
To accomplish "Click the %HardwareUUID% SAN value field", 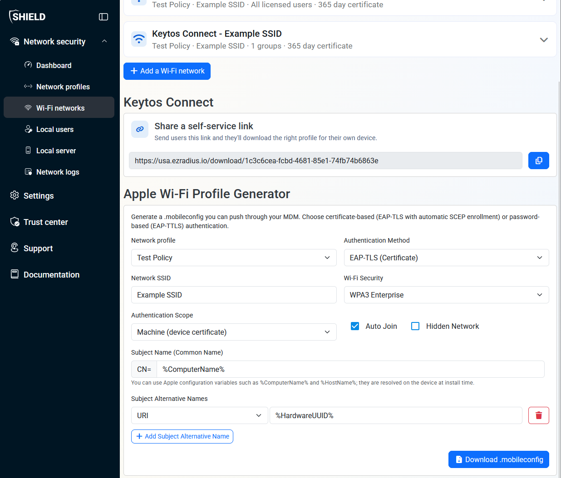I will click(396, 415).
